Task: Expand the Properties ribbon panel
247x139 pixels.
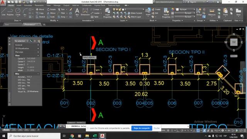Action: point(178,20)
